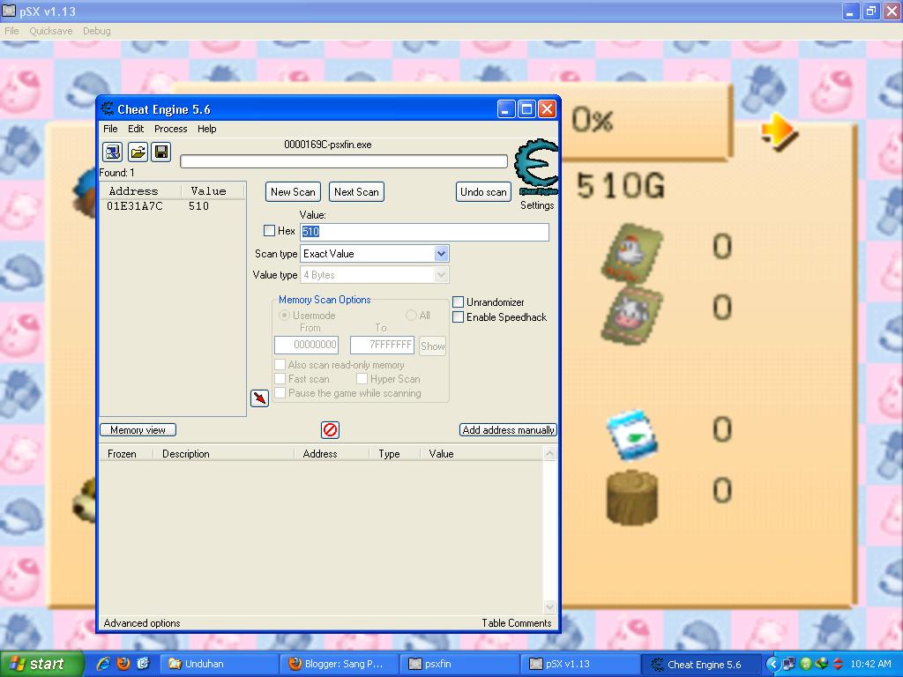This screenshot has width=903, height=677.
Task: Toggle the Hyper Scan checkbox
Action: (362, 378)
